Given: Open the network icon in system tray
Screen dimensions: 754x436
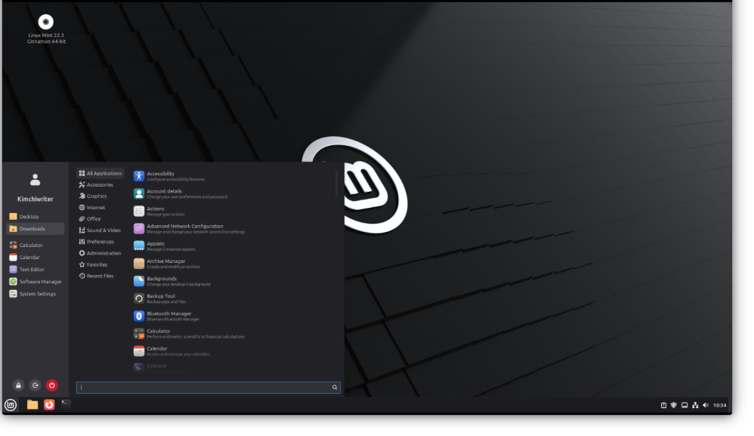Looking at the screenshot, I should click(x=694, y=406).
